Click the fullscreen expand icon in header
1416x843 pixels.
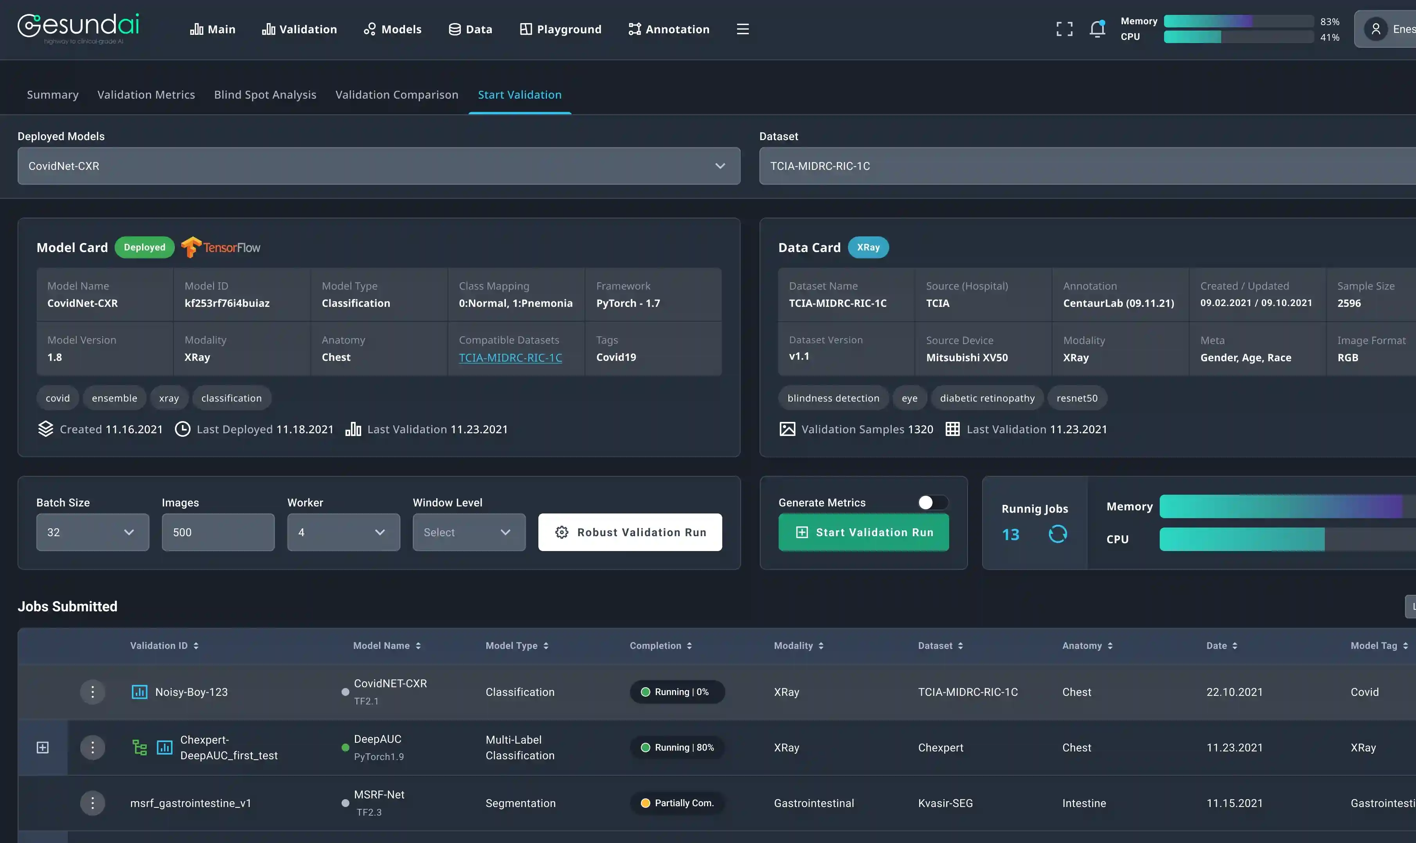click(x=1064, y=29)
